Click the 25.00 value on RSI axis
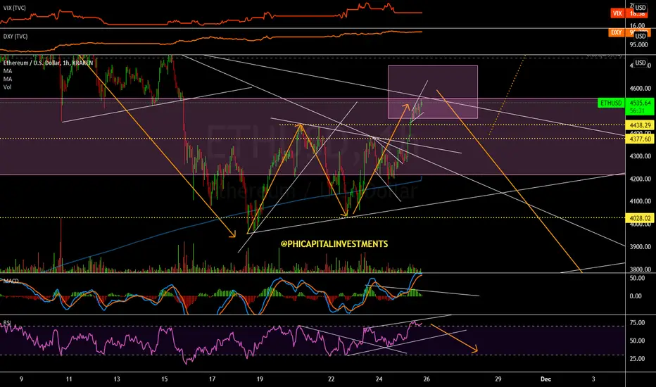 pos(637,358)
